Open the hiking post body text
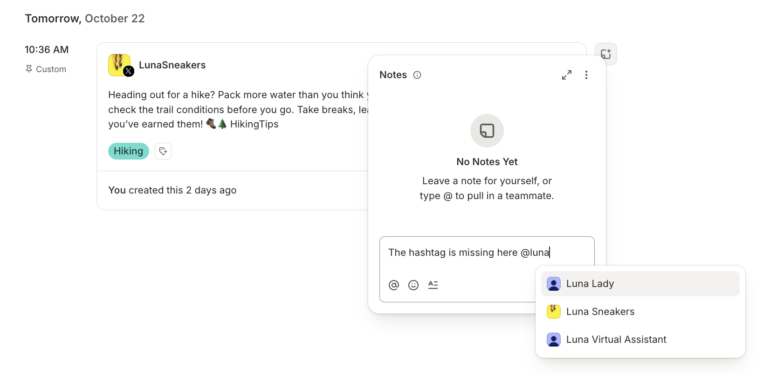Viewport: 770px width, 374px height. point(239,109)
